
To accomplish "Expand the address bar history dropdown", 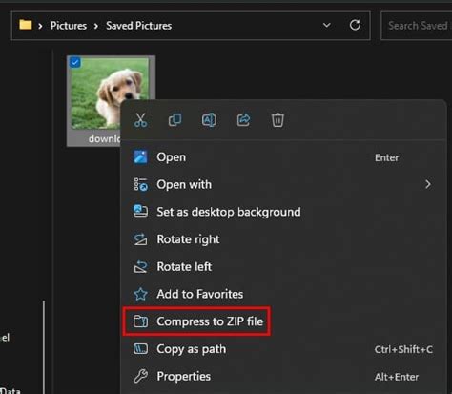I will [327, 25].
